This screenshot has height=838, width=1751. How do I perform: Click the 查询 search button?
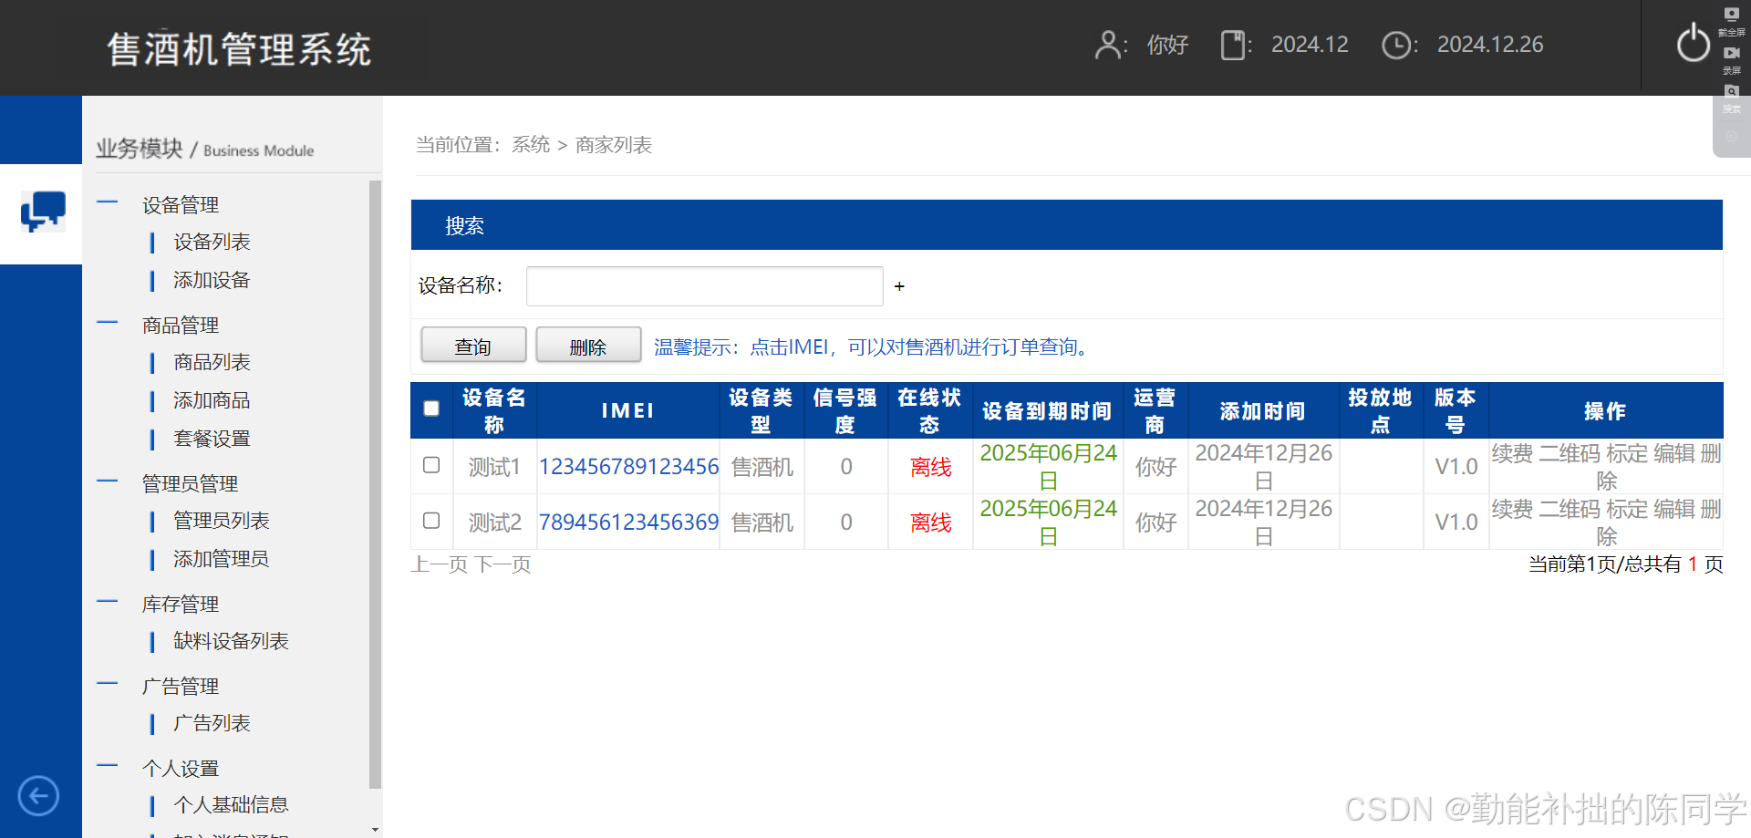[473, 346]
